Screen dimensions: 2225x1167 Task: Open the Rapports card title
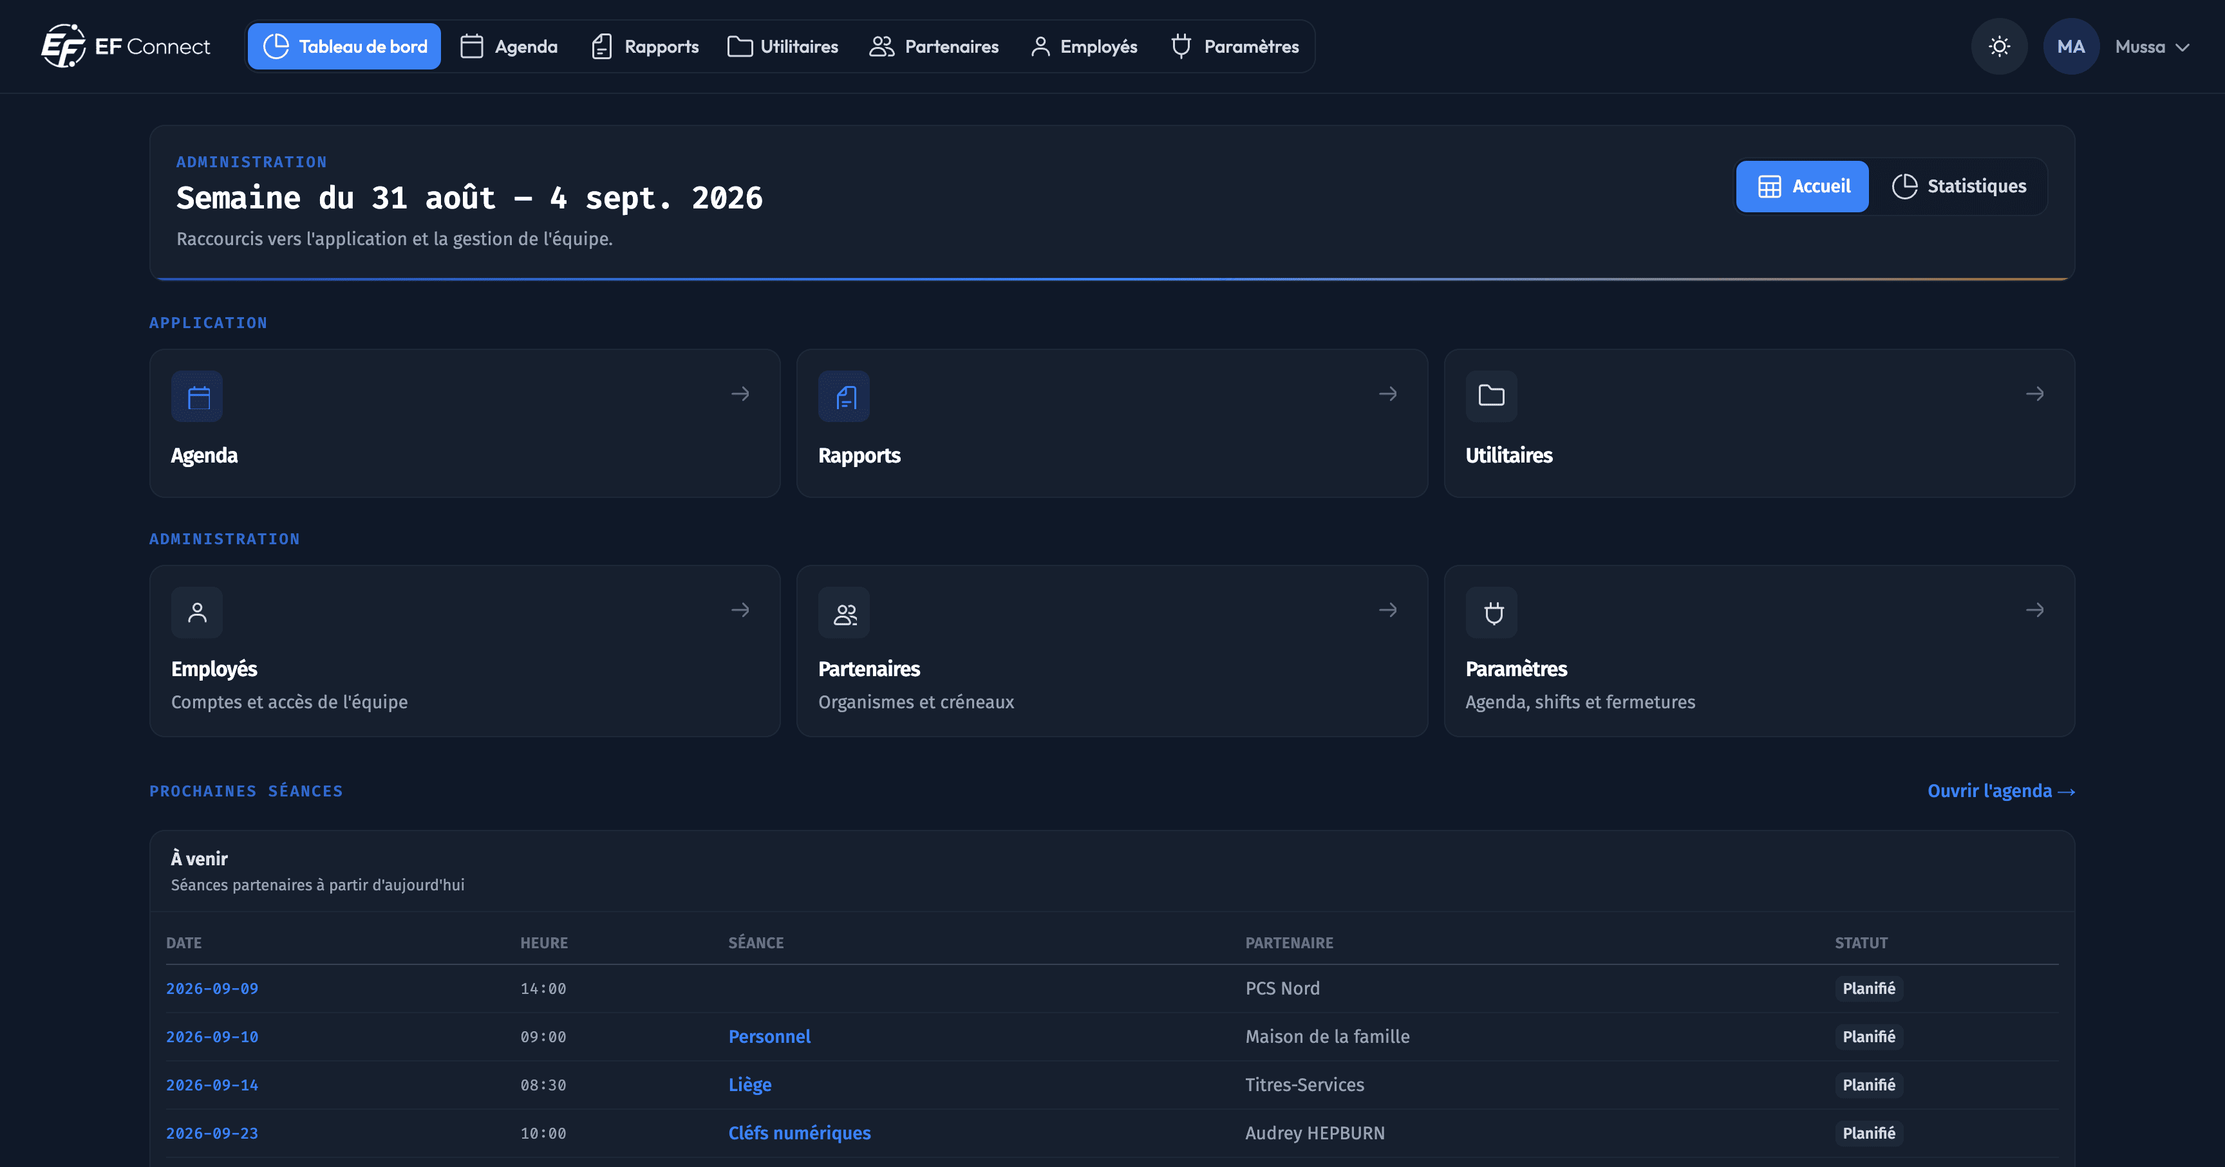tap(859, 455)
